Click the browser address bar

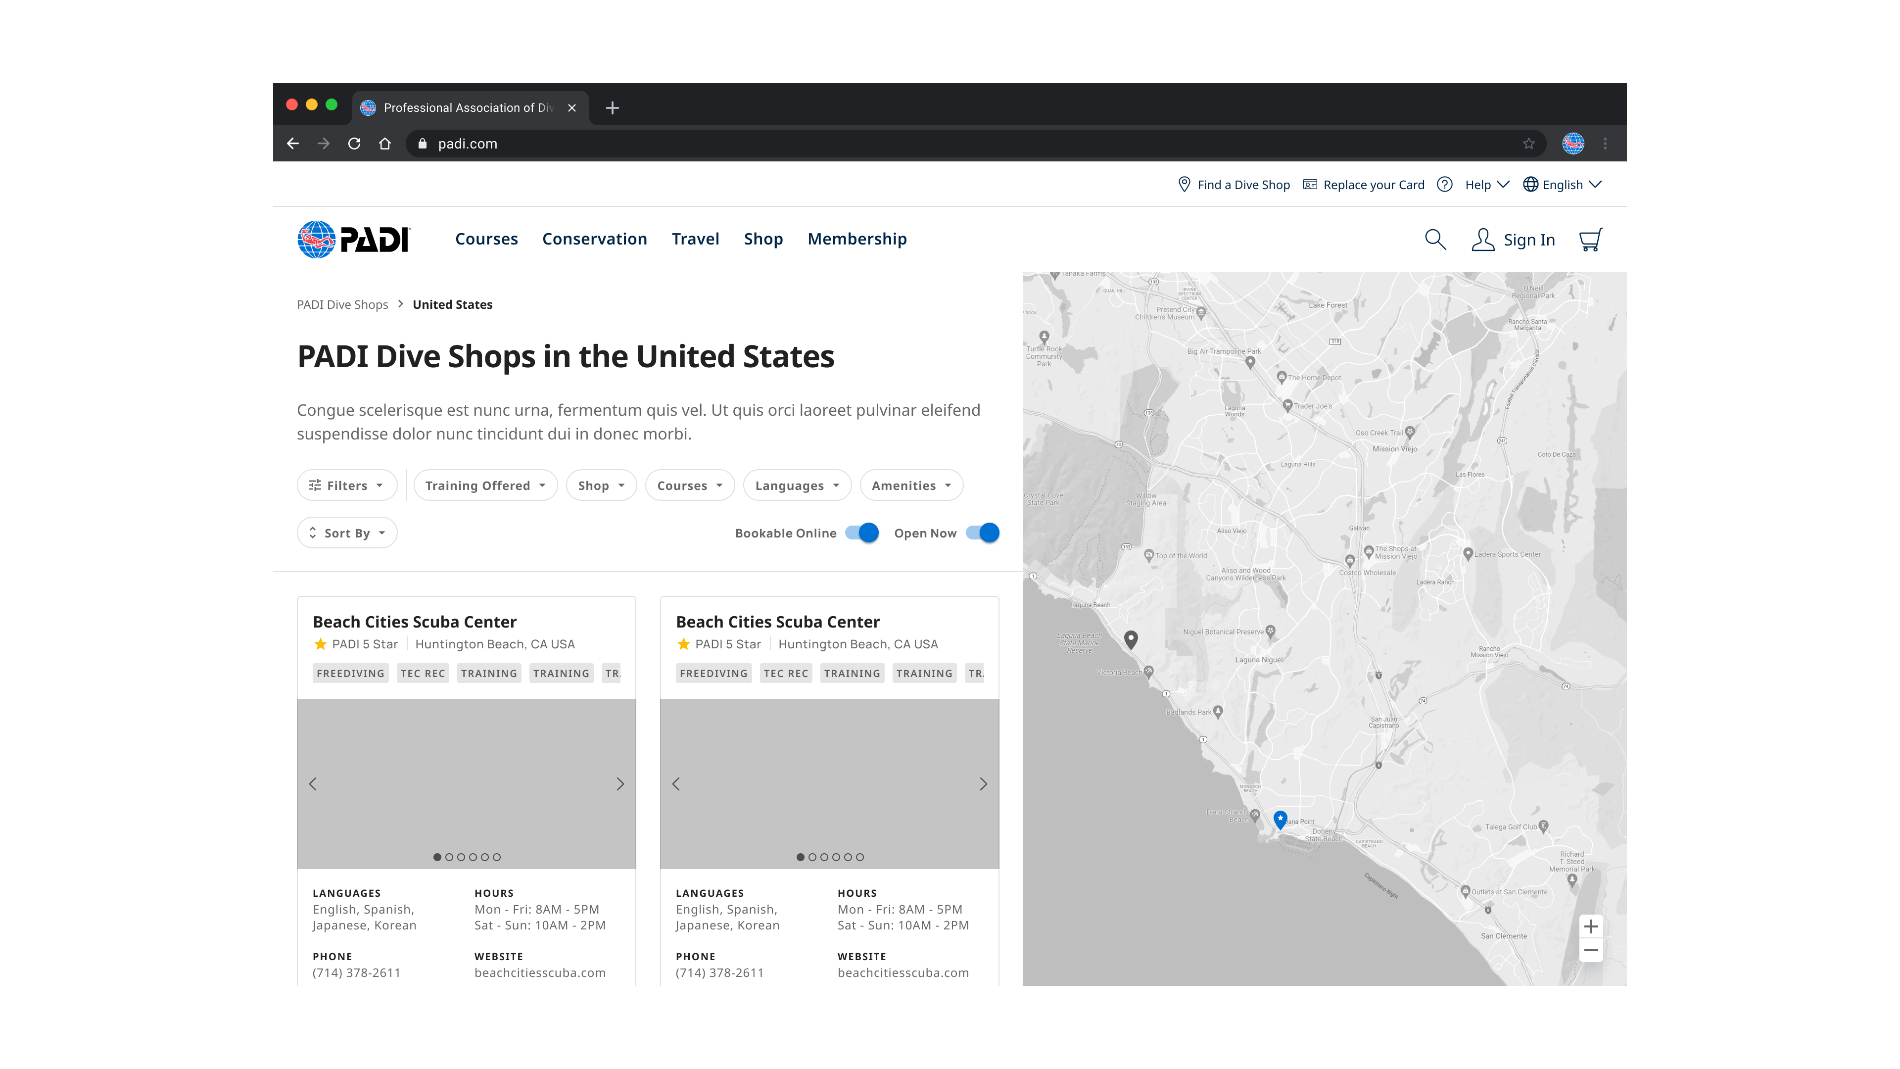(959, 144)
